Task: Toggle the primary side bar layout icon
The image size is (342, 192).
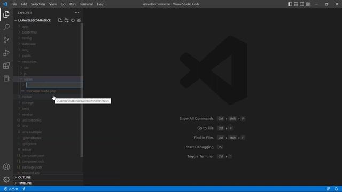Action: (290, 4)
